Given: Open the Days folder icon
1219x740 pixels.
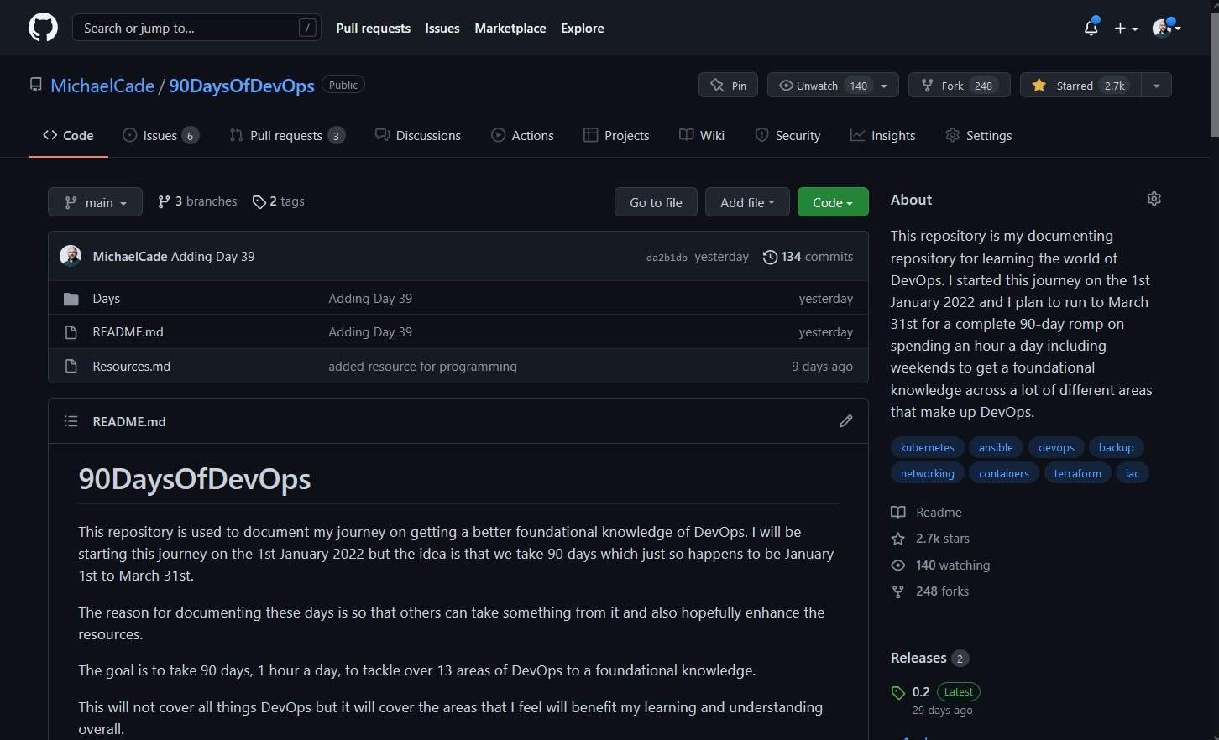Looking at the screenshot, I should pyautogui.click(x=71, y=298).
